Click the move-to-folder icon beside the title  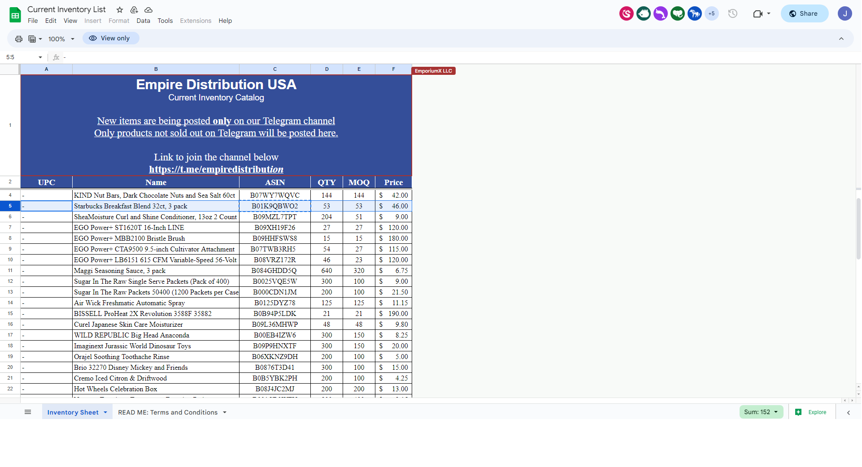click(x=134, y=10)
